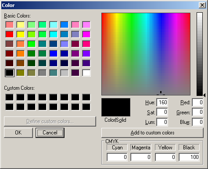Focus the Red value field
The height and width of the screenshot is (169, 208).
tap(197, 102)
